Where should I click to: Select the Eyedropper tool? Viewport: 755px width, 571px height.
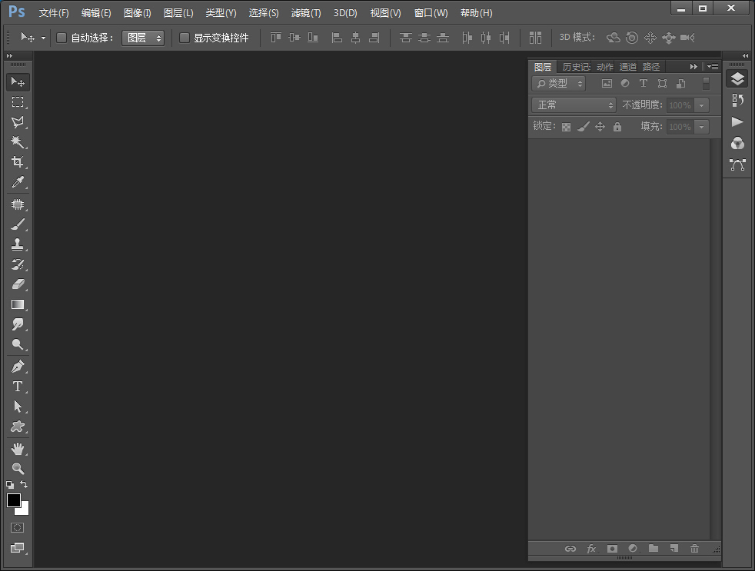point(17,182)
